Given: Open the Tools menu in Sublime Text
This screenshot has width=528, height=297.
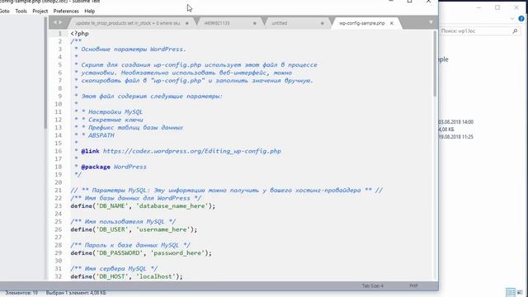Looking at the screenshot, I should 21,11.
